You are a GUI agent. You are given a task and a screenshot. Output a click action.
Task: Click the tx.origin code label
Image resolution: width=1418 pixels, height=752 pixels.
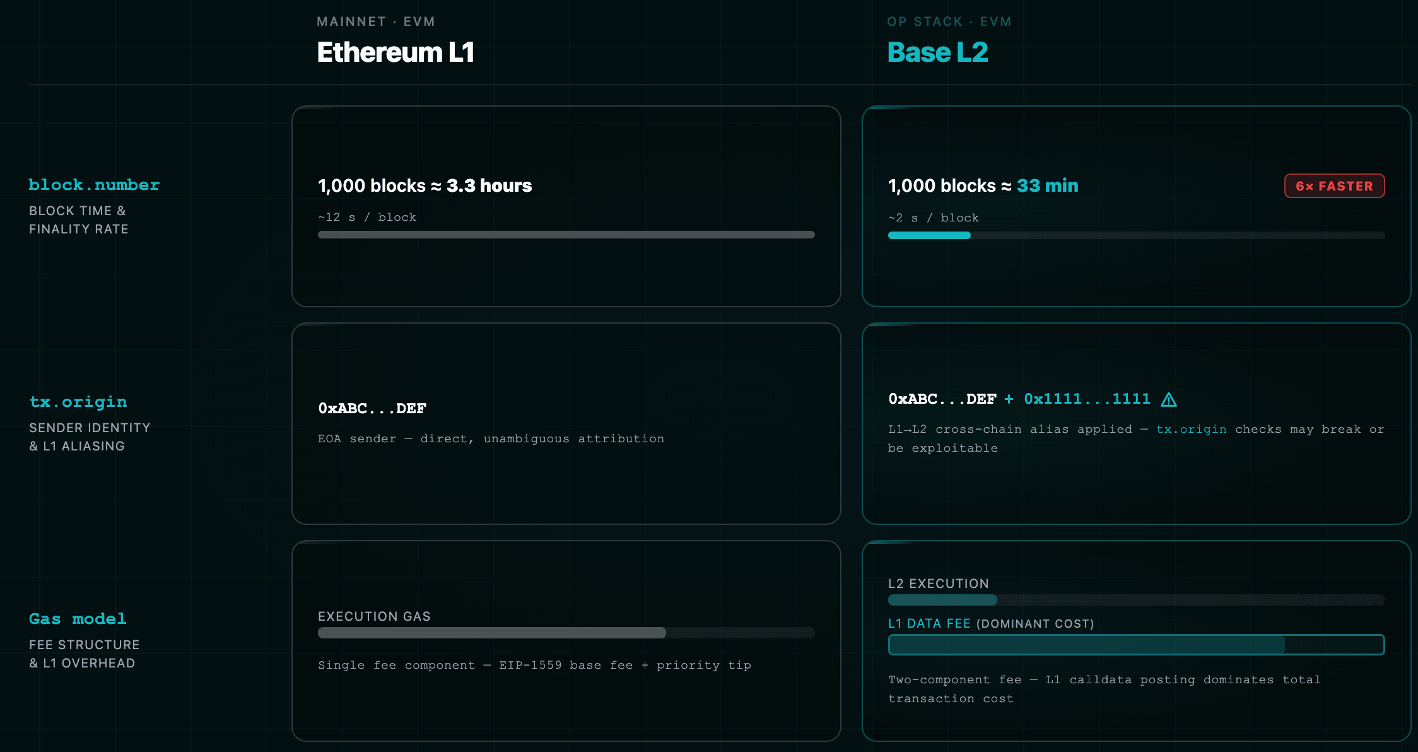(77, 401)
